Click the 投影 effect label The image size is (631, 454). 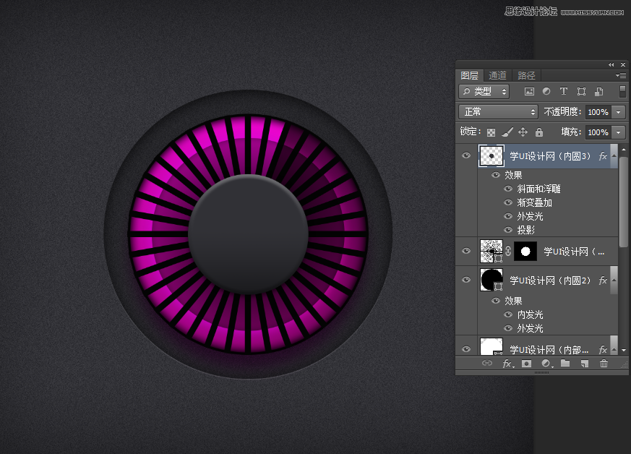525,230
